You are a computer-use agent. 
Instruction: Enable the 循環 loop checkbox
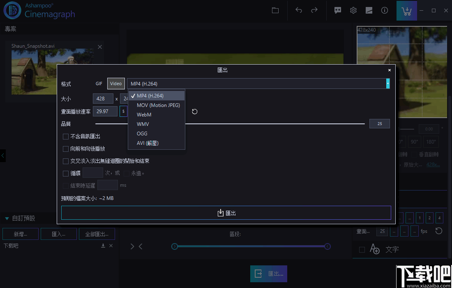66,173
